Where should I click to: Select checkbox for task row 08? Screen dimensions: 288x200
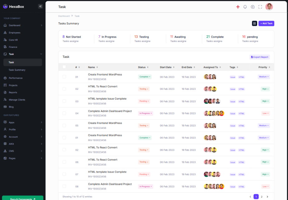coord(64,186)
